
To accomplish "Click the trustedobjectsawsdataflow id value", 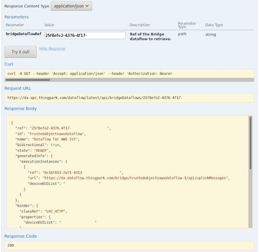I will click(x=56, y=134).
